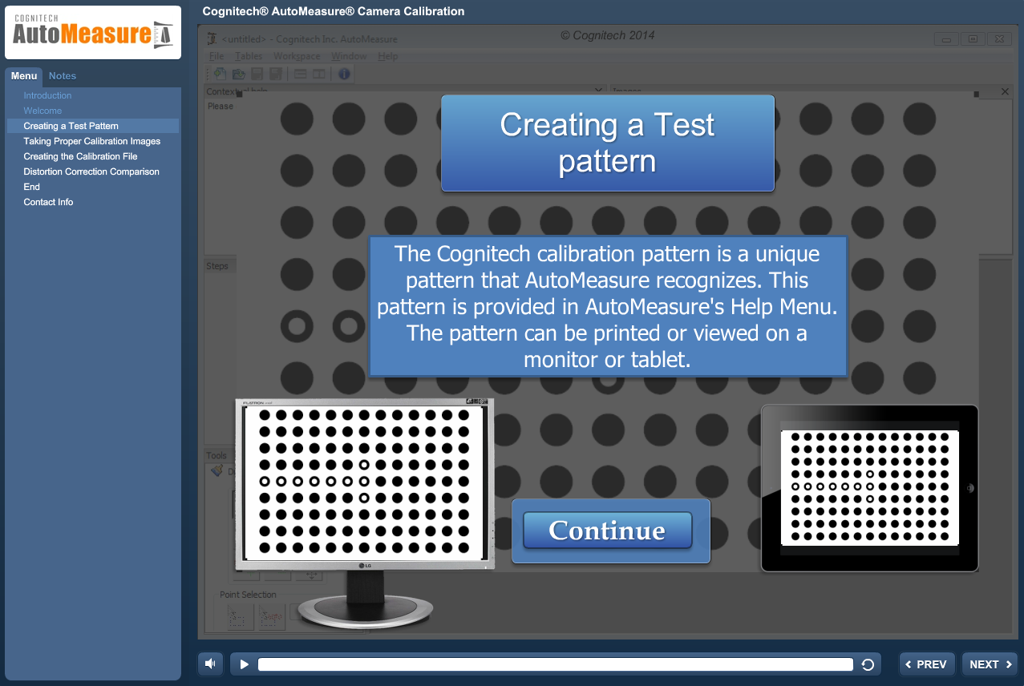Go to the next slide with NEXT
Image resolution: width=1024 pixels, height=686 pixels.
coord(990,664)
